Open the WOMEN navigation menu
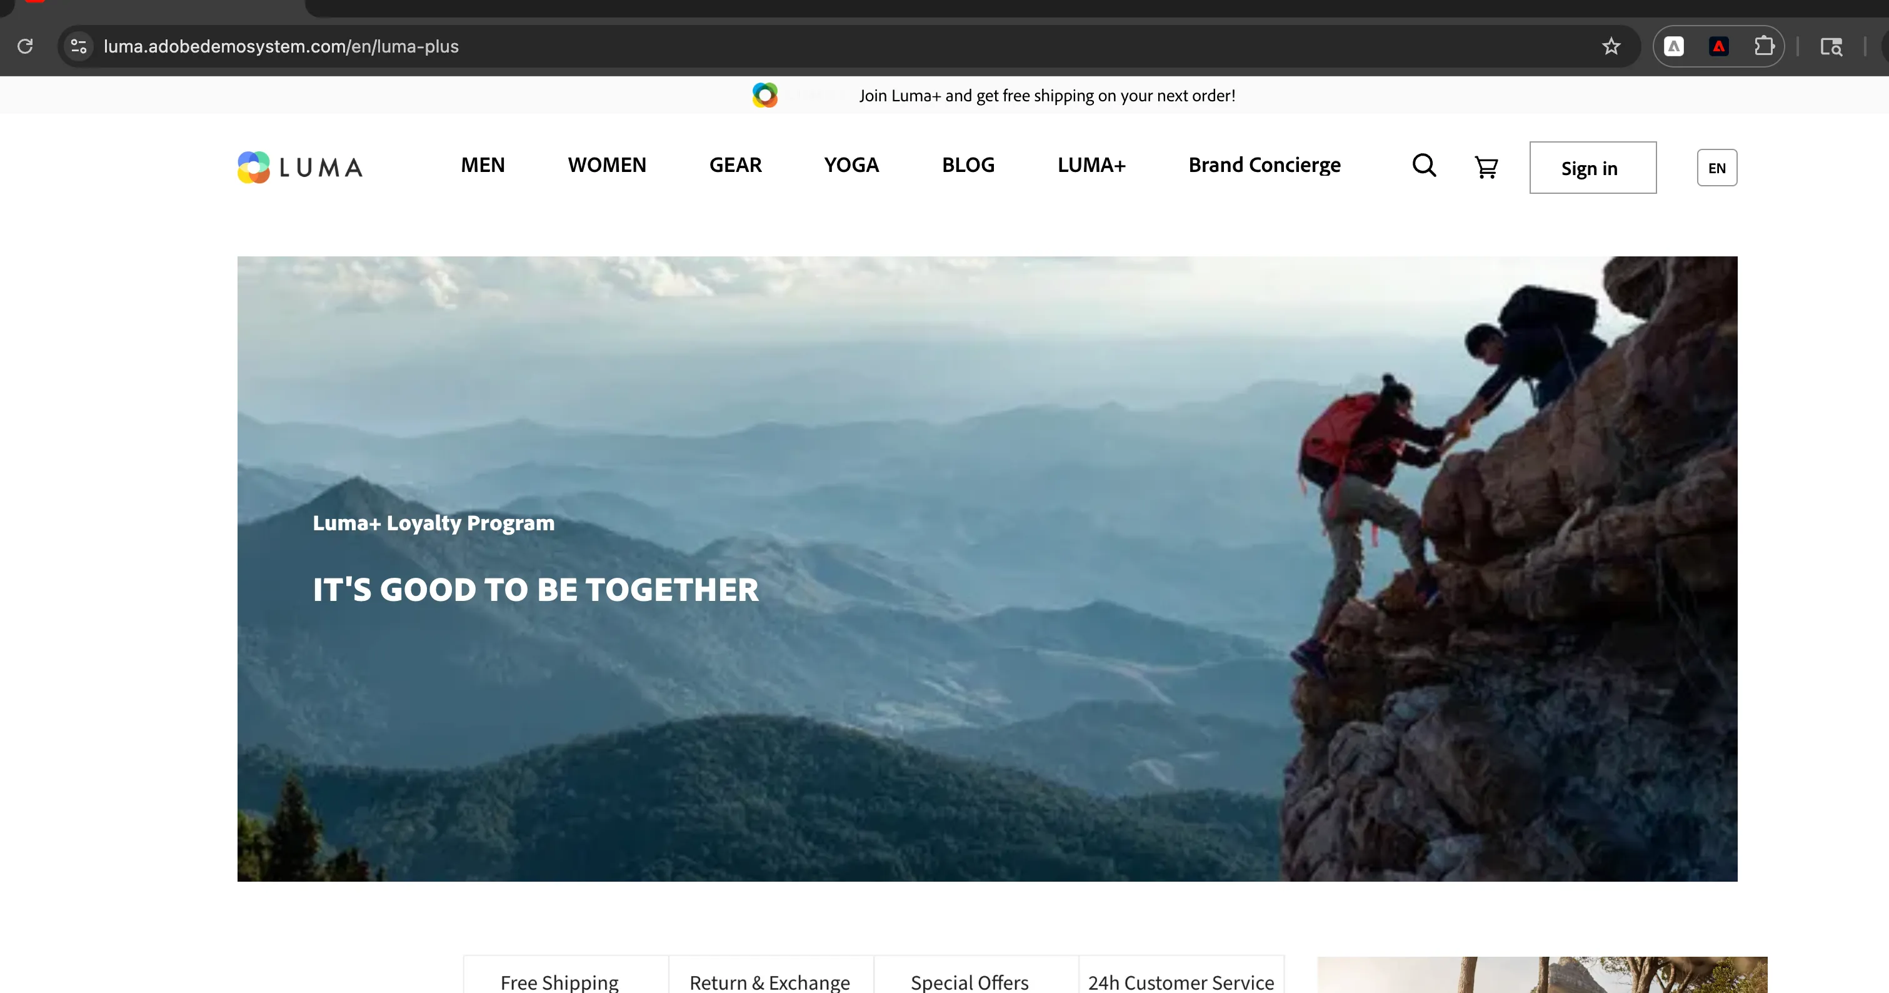Image resolution: width=1889 pixels, height=993 pixels. pyautogui.click(x=607, y=165)
